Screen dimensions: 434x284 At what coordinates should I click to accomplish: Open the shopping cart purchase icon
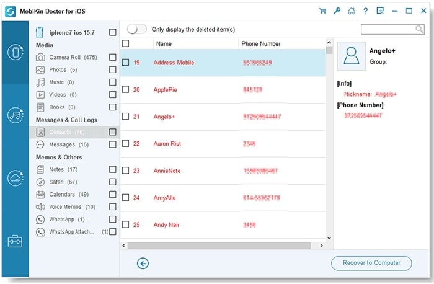coord(322,11)
